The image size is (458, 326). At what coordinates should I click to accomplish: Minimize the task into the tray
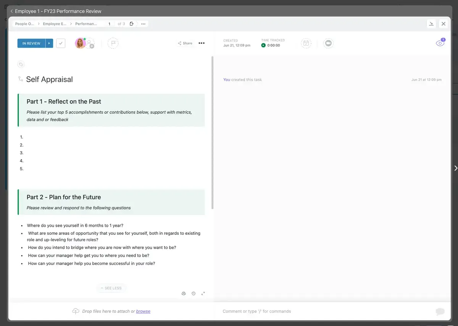pos(431,24)
